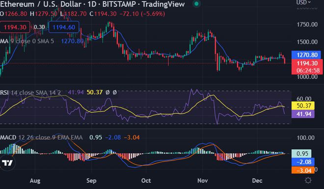Click the Aug label on time axis

35,181
